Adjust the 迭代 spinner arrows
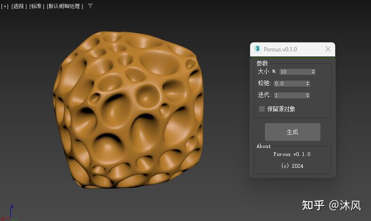Image resolution: width=371 pixels, height=221 pixels. pos(308,95)
